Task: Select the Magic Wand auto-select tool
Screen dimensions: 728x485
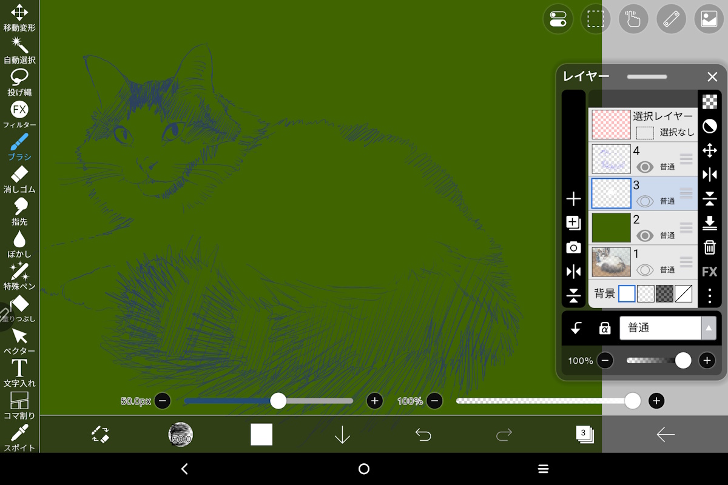Action: [19, 48]
